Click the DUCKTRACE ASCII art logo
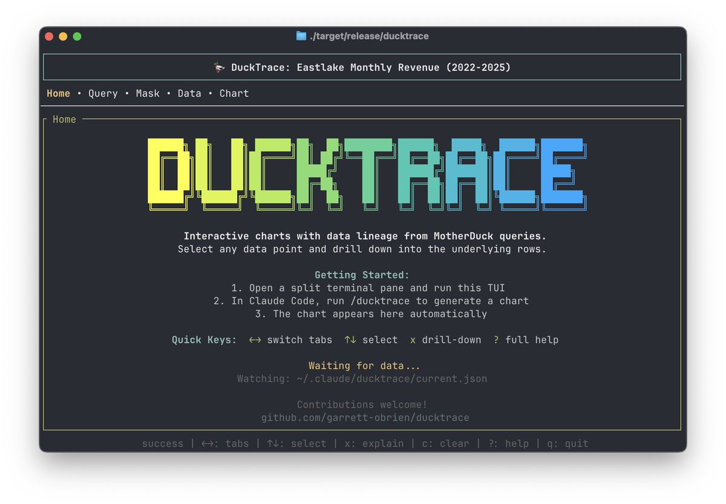The width and height of the screenshot is (726, 504). click(367, 174)
